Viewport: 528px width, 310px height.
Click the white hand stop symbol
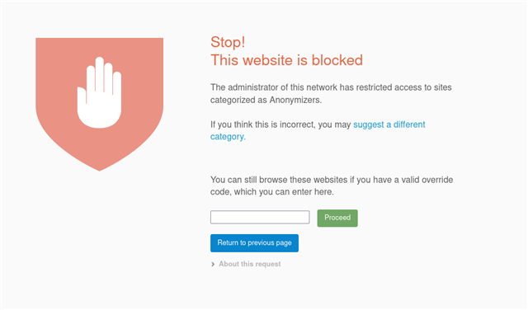click(x=99, y=92)
